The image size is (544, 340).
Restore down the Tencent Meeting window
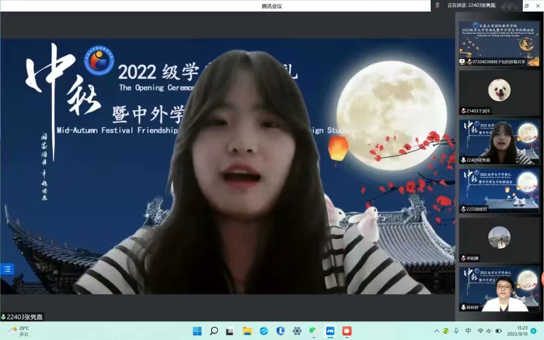pos(526,6)
